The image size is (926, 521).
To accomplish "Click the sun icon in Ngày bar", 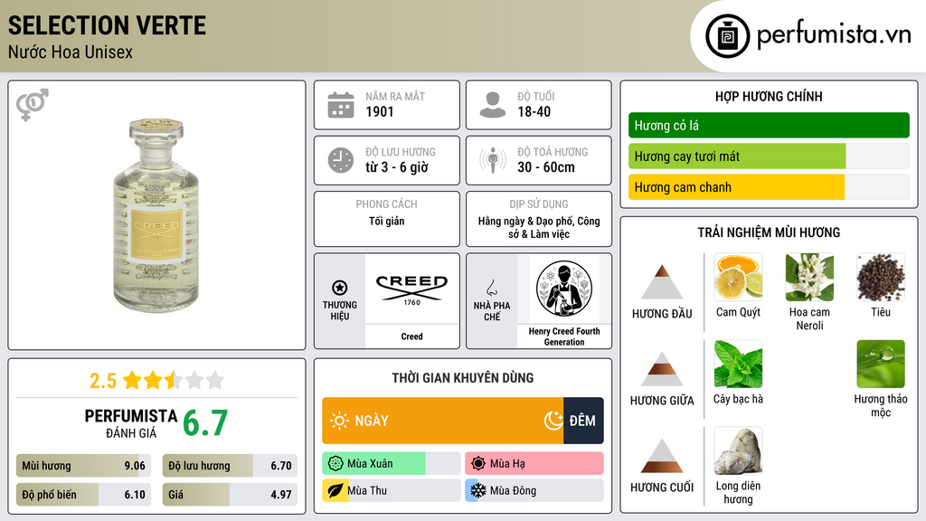I will coord(340,421).
